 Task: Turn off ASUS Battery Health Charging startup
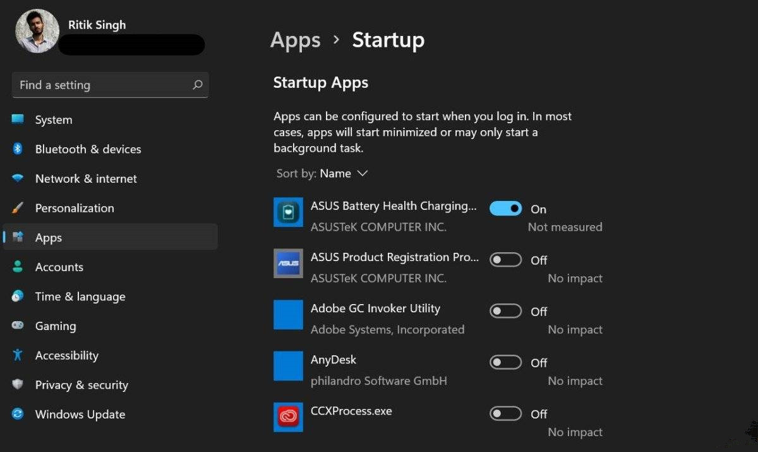[505, 207]
